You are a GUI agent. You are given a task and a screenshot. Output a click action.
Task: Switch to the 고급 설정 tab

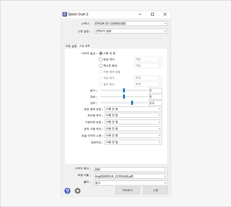(85, 46)
